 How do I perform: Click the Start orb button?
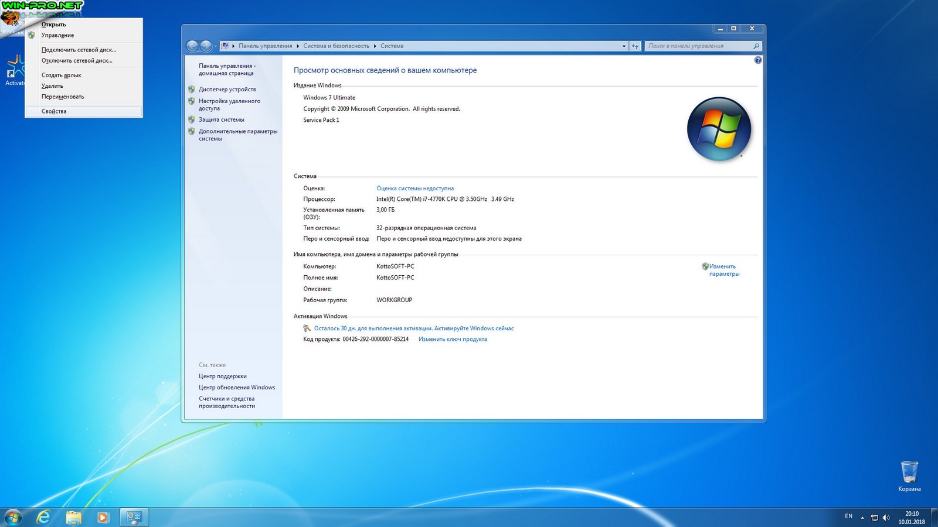[x=13, y=517]
